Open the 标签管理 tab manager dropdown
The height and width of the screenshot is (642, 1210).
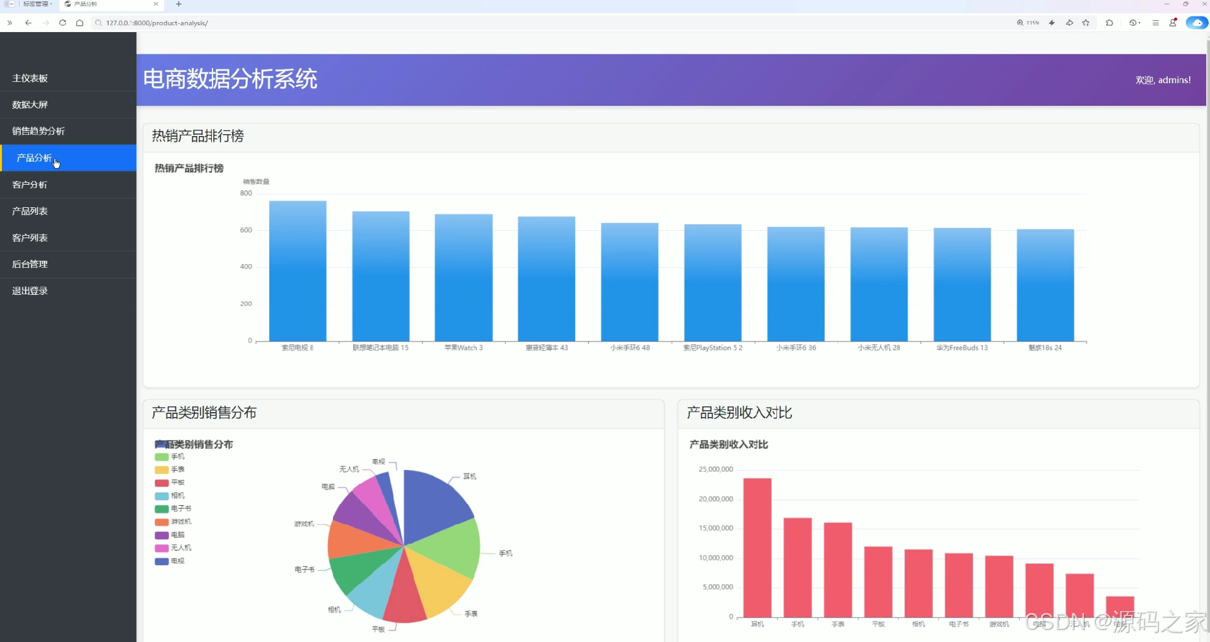(38, 4)
